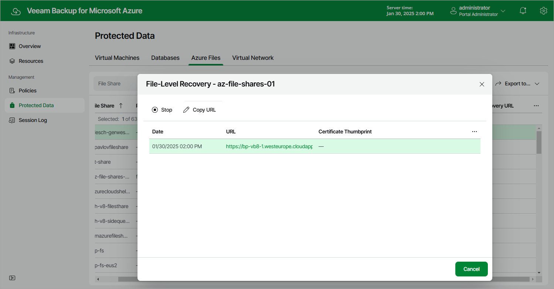Click the vertical scrollbar thumb of the table
This screenshot has width=554, height=289.
click(x=539, y=142)
